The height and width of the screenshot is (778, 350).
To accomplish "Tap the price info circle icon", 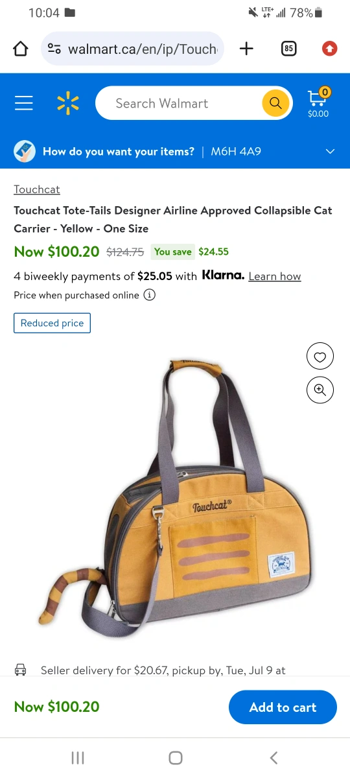I will click(150, 295).
